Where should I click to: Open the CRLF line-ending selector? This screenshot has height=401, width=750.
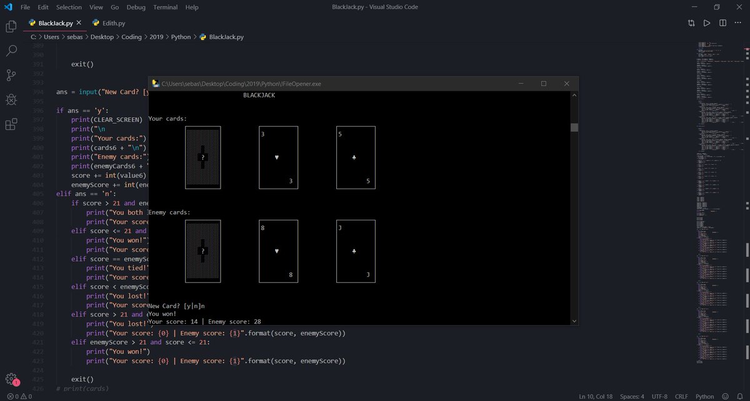[681, 396]
